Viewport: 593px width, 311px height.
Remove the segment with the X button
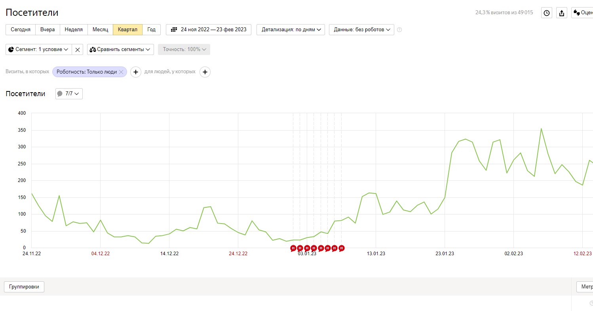tap(78, 49)
